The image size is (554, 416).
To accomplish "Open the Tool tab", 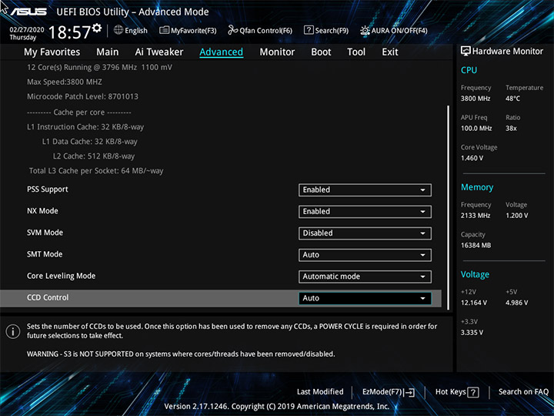I will 356,52.
